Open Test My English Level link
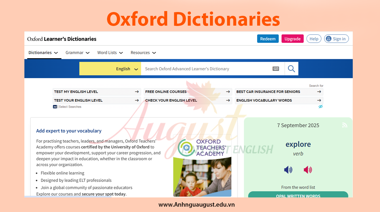Screen dimensions: 380x212 pos(97,92)
